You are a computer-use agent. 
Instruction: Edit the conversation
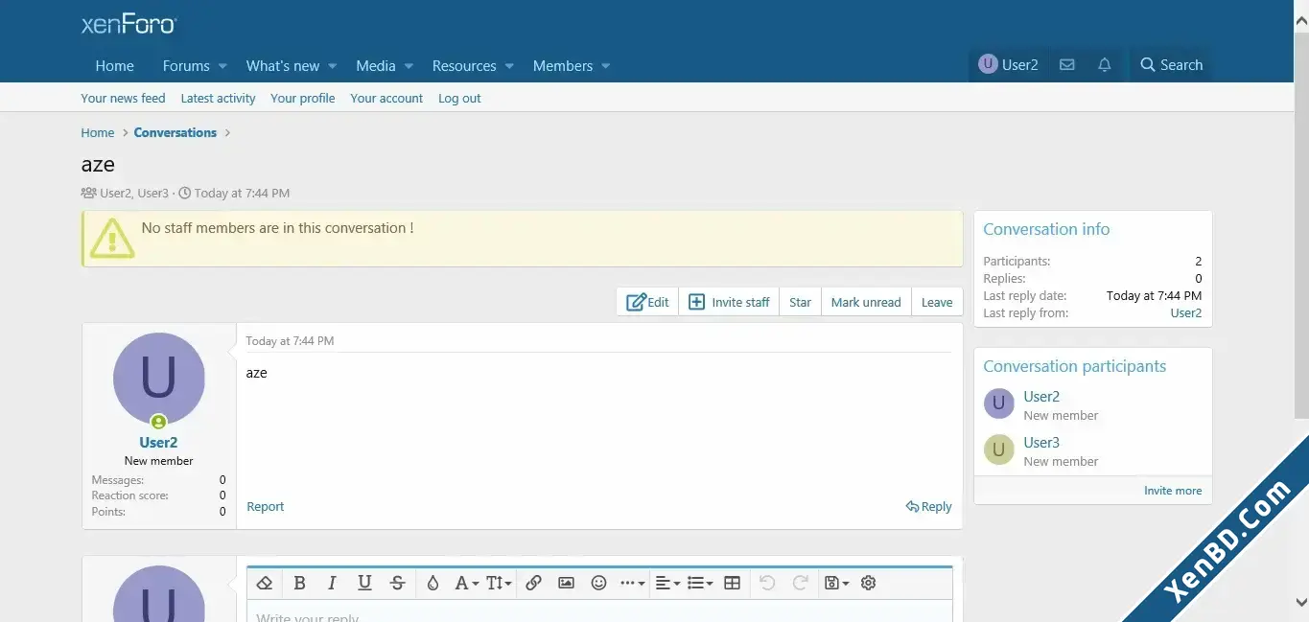(648, 302)
